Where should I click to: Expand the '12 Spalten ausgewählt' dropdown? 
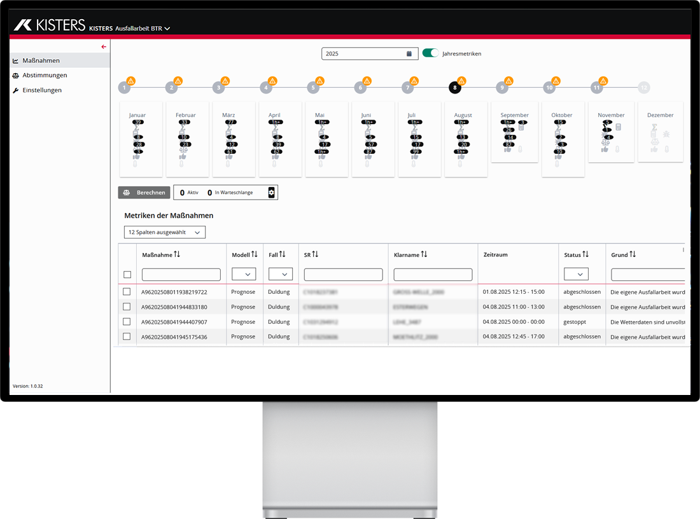tap(165, 233)
